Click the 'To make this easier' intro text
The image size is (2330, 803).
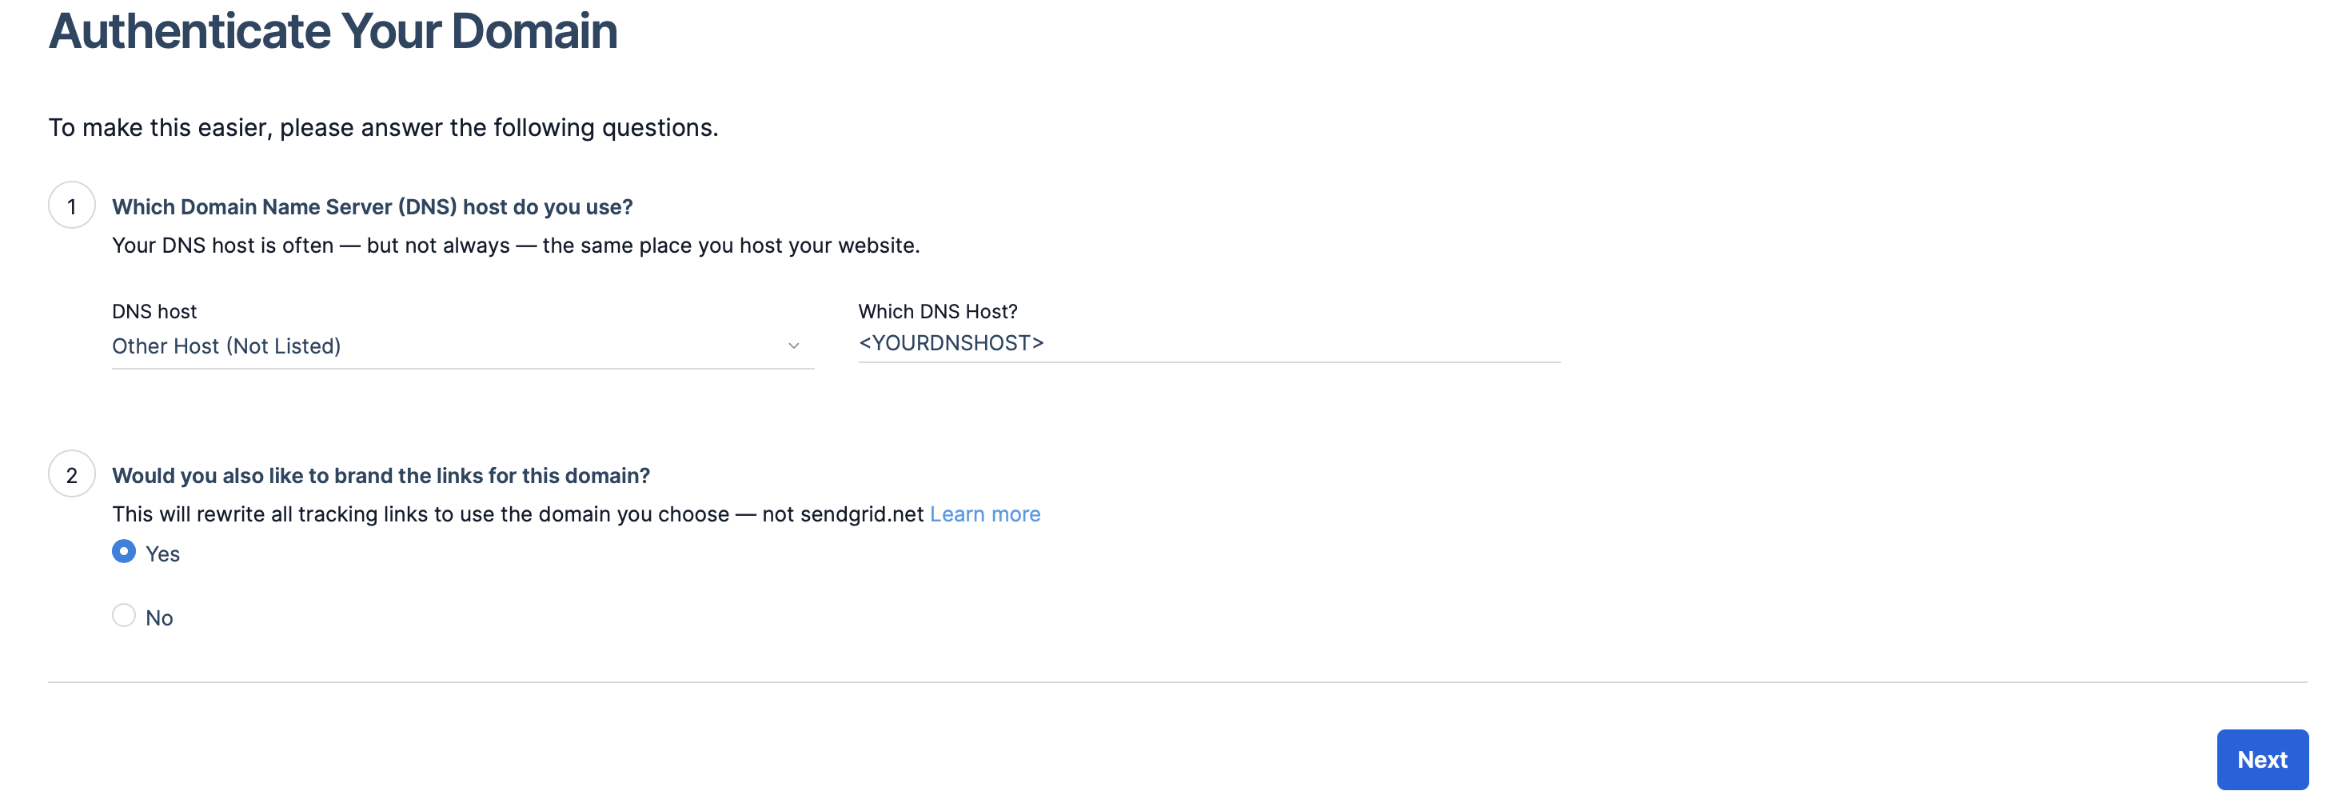click(383, 127)
